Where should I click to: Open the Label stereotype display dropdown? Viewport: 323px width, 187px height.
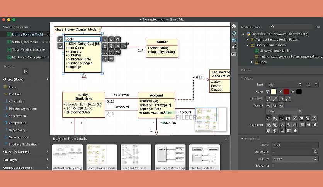click(284, 111)
